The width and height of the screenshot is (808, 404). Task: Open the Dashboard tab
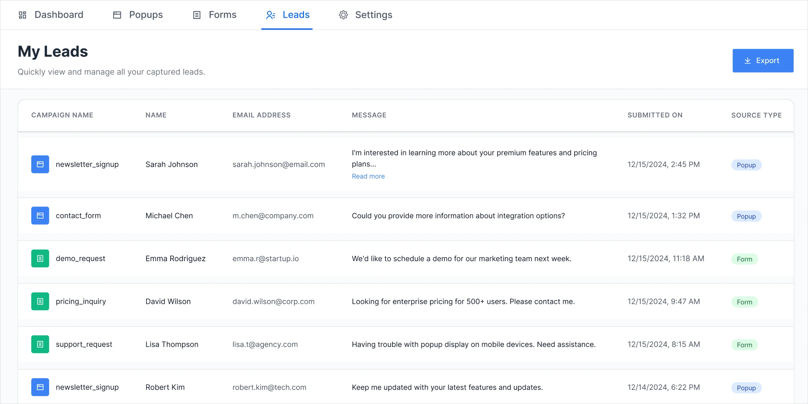coord(51,15)
